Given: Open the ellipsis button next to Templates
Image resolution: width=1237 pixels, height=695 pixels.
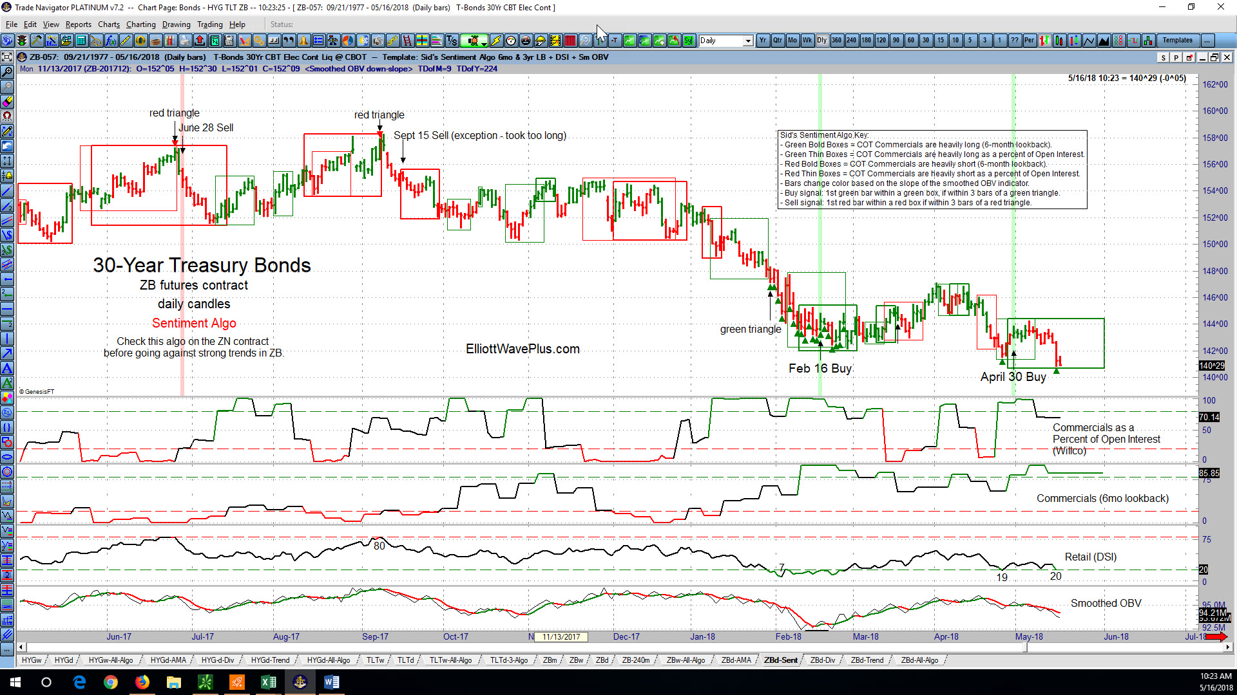Looking at the screenshot, I should (1207, 41).
